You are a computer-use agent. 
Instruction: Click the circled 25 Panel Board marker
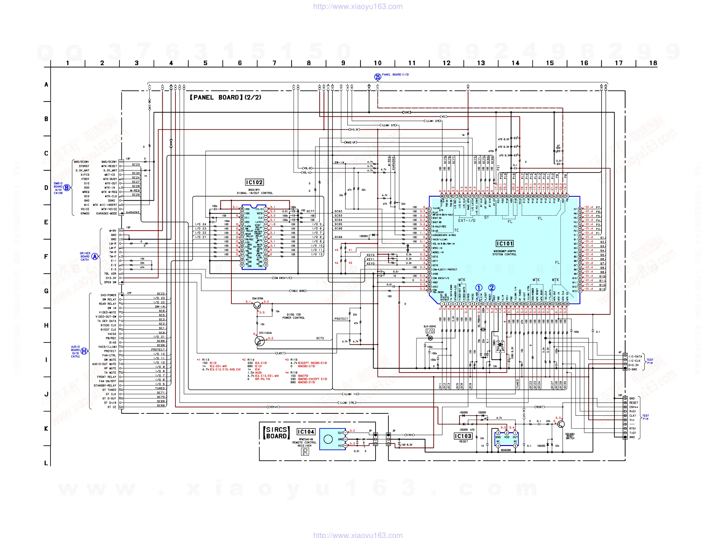[x=377, y=77]
